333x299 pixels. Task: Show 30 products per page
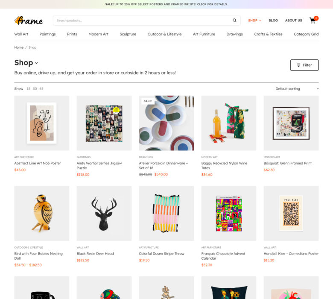[x=35, y=88]
